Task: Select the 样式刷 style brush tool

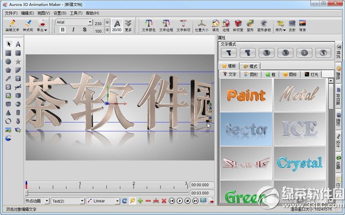Action: 28,25
